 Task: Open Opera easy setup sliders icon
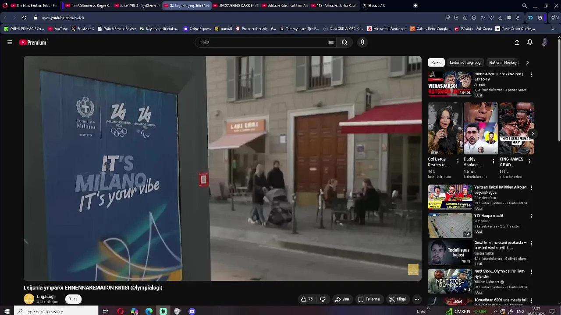pyautogui.click(x=509, y=17)
